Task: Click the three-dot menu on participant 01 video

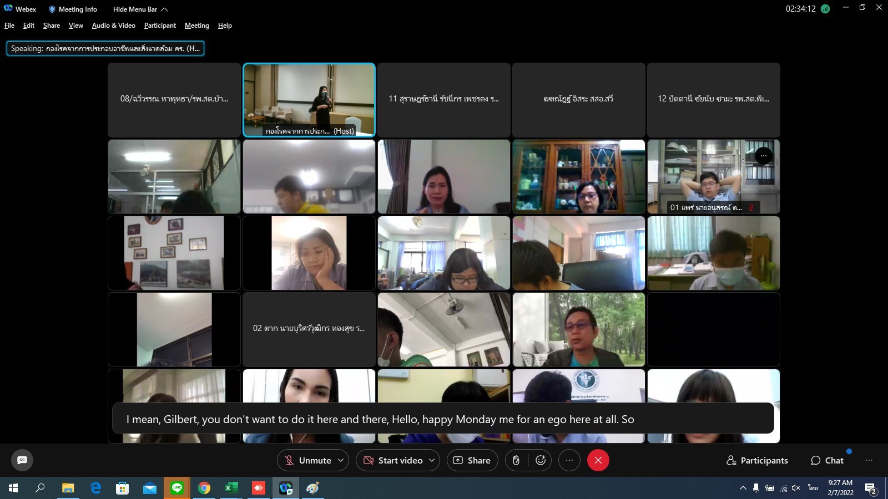Action: (764, 156)
